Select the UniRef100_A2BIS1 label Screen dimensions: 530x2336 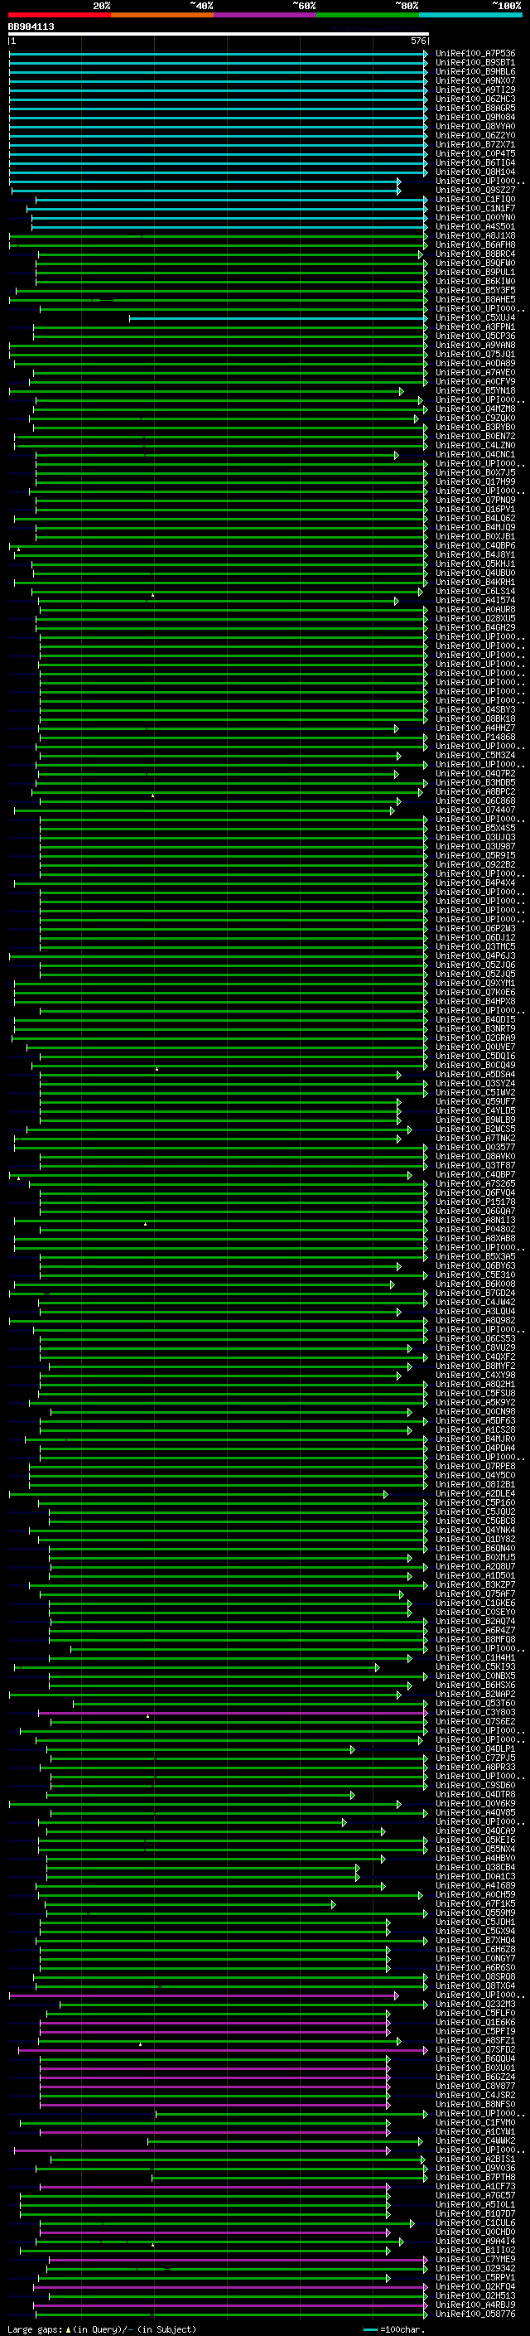tap(475, 2161)
